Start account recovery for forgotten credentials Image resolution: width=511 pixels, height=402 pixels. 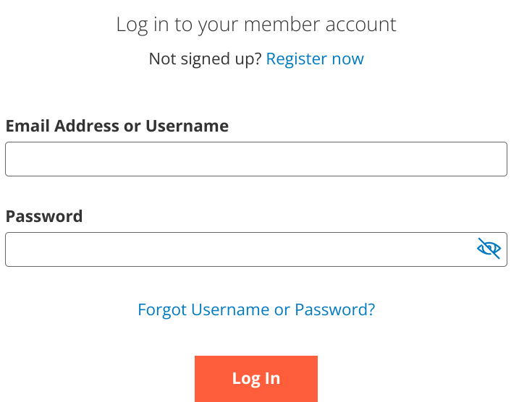[x=256, y=309]
